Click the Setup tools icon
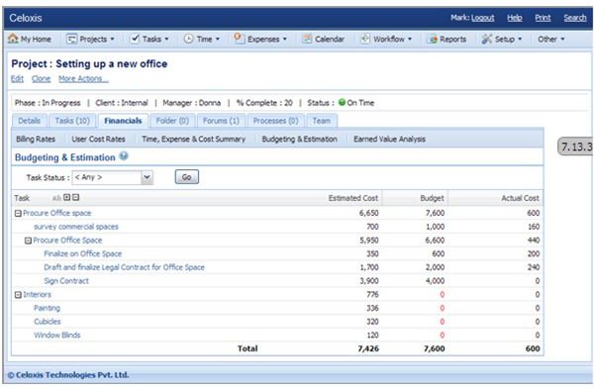Viewport: 594px width, 389px height. point(487,39)
